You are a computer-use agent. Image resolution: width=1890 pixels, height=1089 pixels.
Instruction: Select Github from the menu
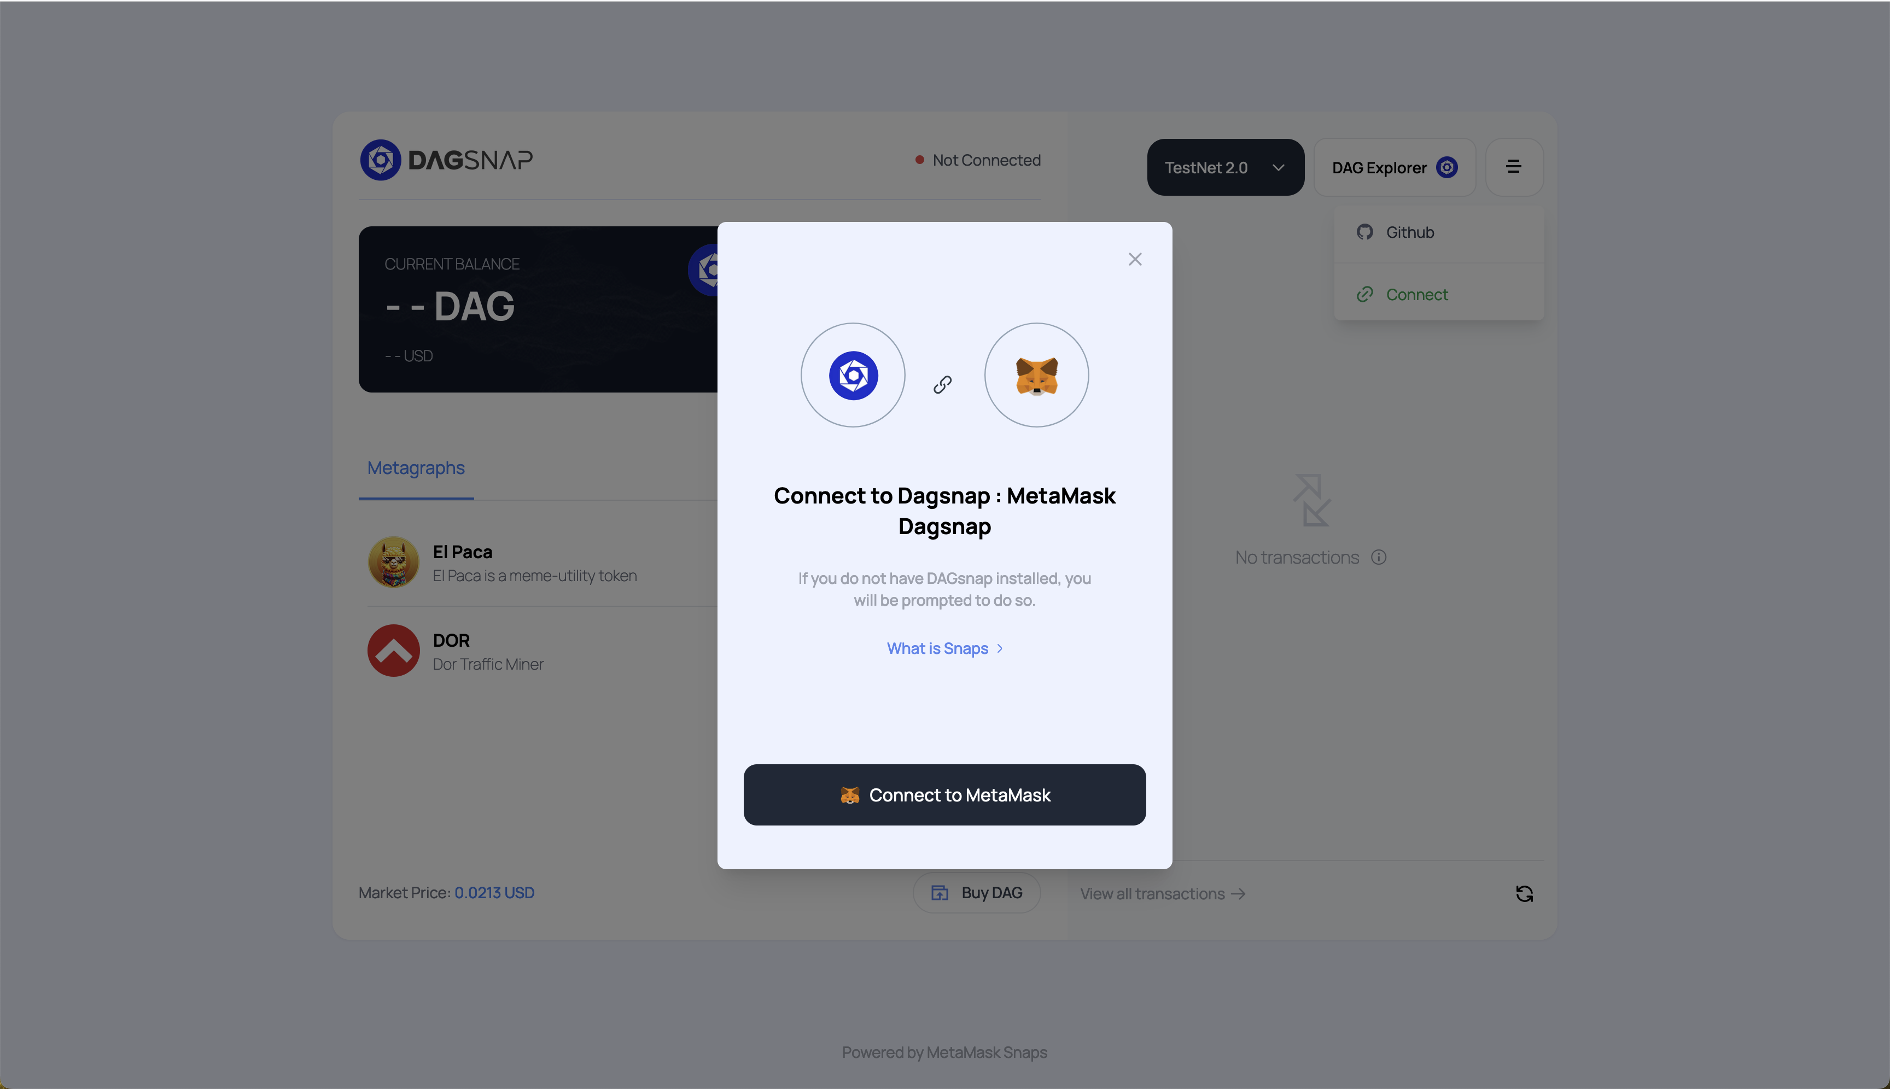[x=1409, y=232]
